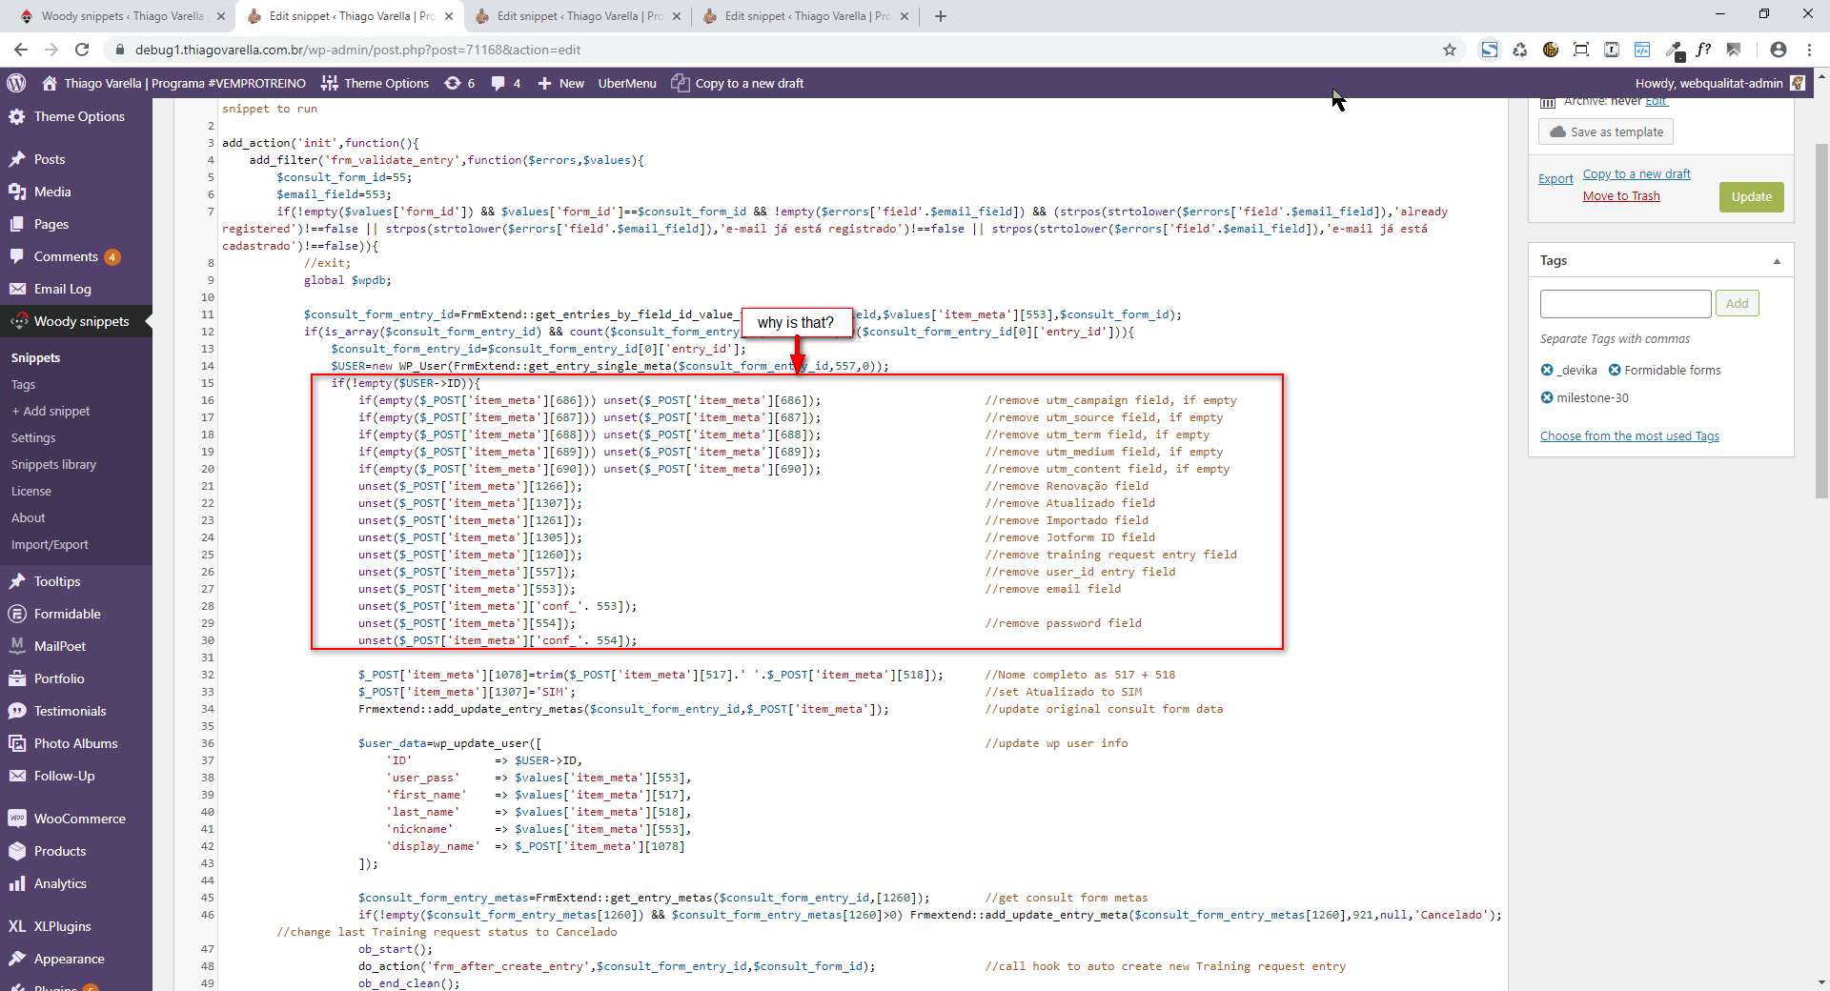Open the New content menu
Screen dimensions: 1830x991
click(x=560, y=83)
